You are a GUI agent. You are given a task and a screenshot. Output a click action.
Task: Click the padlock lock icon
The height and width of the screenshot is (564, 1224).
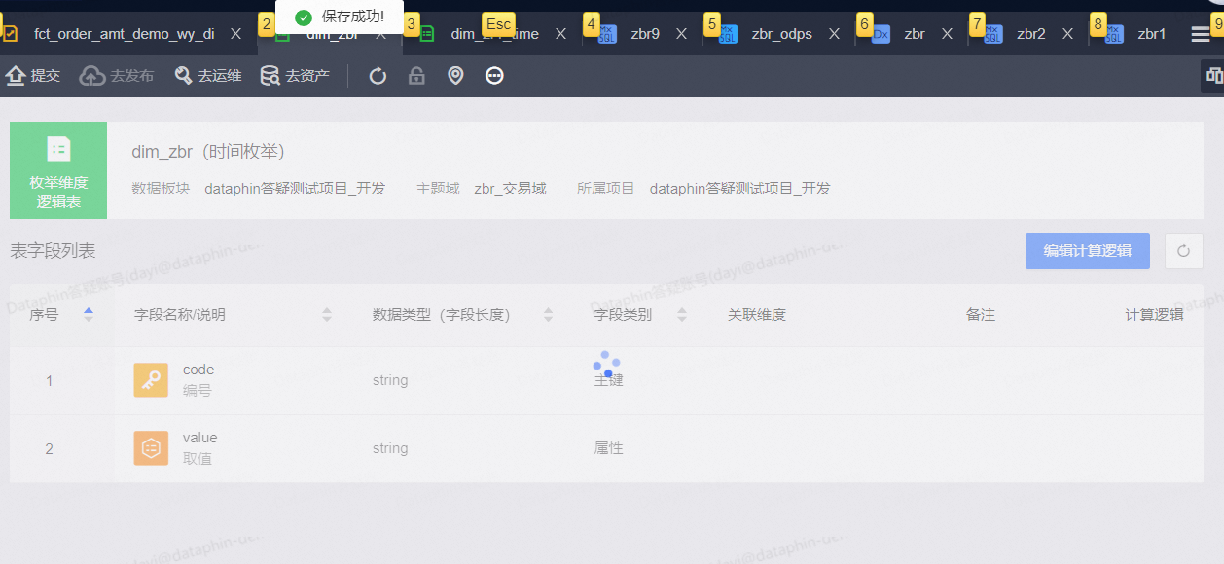point(416,76)
